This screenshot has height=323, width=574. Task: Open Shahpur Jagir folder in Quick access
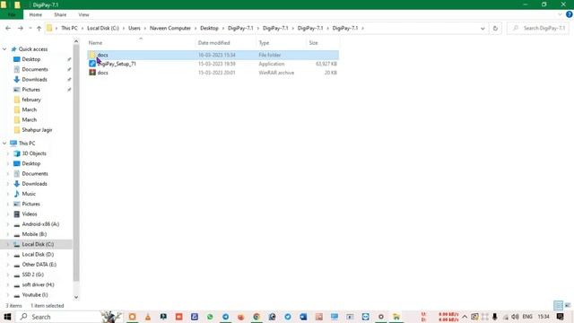(x=37, y=130)
